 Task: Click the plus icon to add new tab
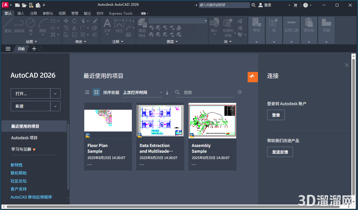click(x=34, y=49)
